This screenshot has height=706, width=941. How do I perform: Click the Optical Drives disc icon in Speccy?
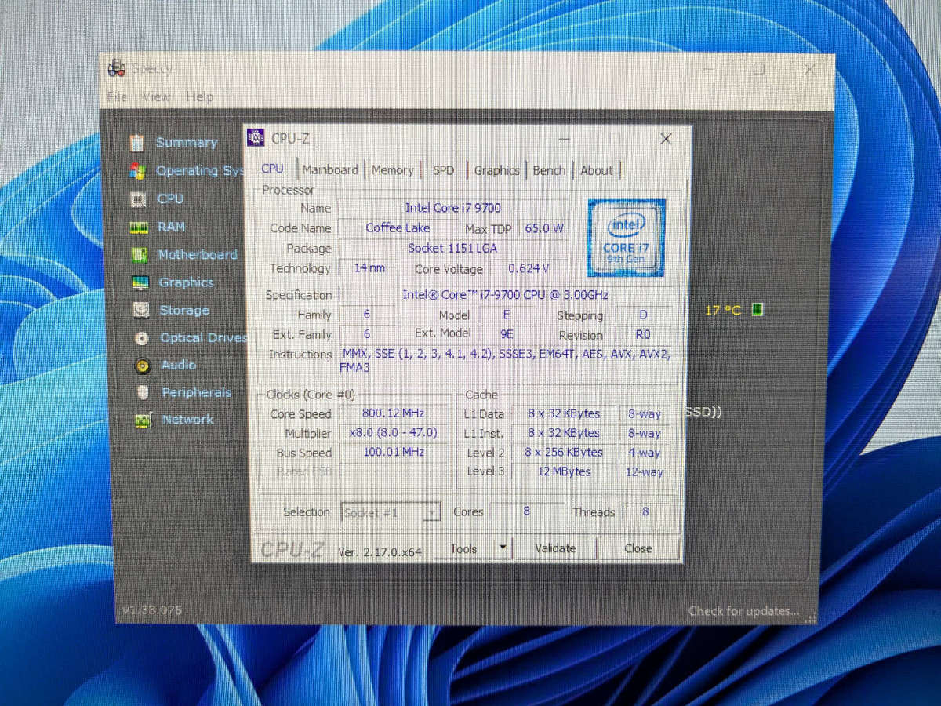[x=141, y=338]
